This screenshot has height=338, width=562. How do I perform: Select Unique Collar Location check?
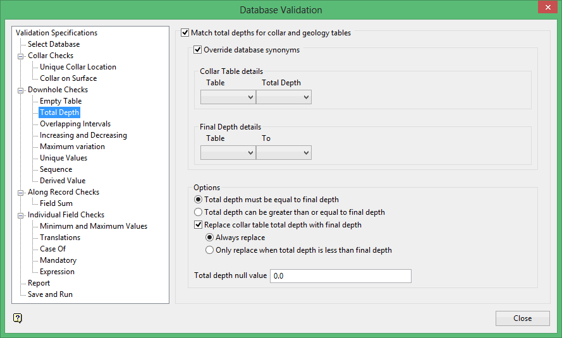point(78,67)
